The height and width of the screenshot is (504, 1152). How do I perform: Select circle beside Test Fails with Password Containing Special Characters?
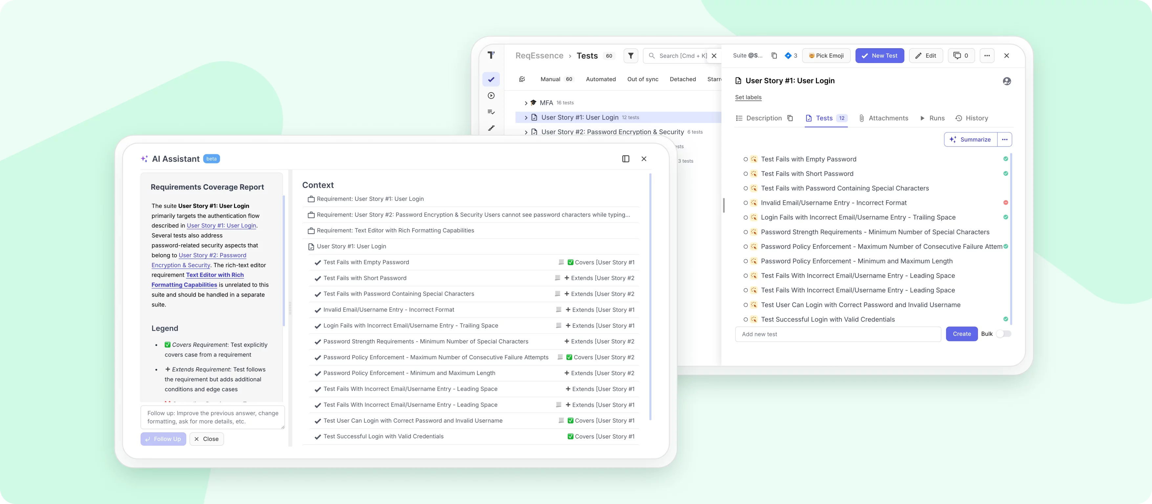(745, 188)
